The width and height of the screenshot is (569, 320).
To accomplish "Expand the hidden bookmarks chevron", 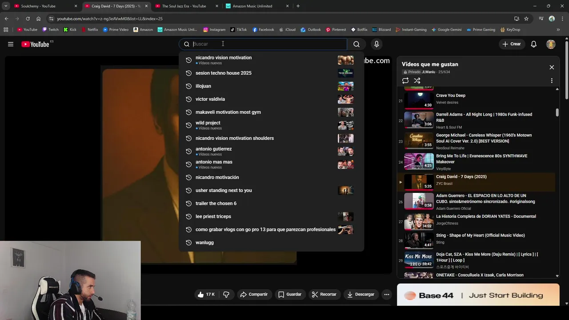I will [x=558, y=30].
